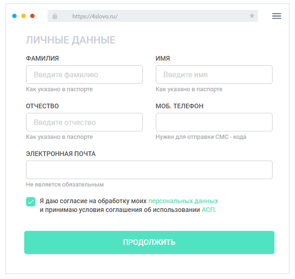Click the padlock icon in the address bar
This screenshot has width=295, height=279.
55,16
